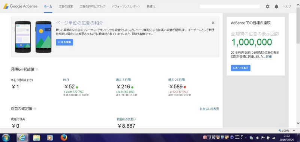Open help for 収益の確定額
Viewport: 300px width, 142px height.
click(x=35, y=109)
